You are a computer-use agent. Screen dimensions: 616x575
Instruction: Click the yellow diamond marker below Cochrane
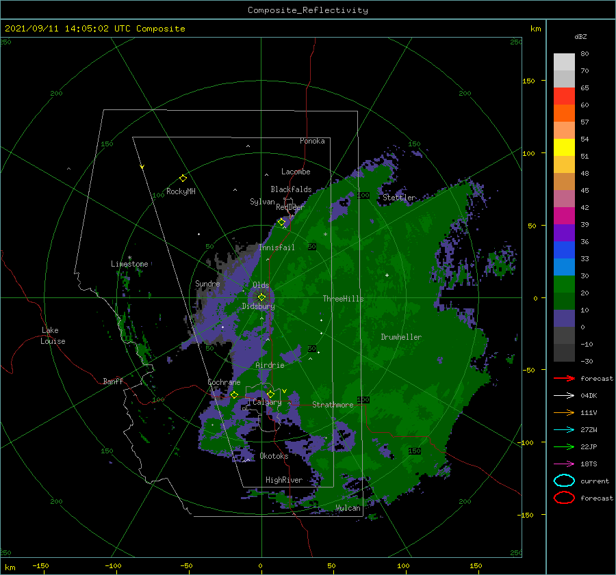click(234, 395)
